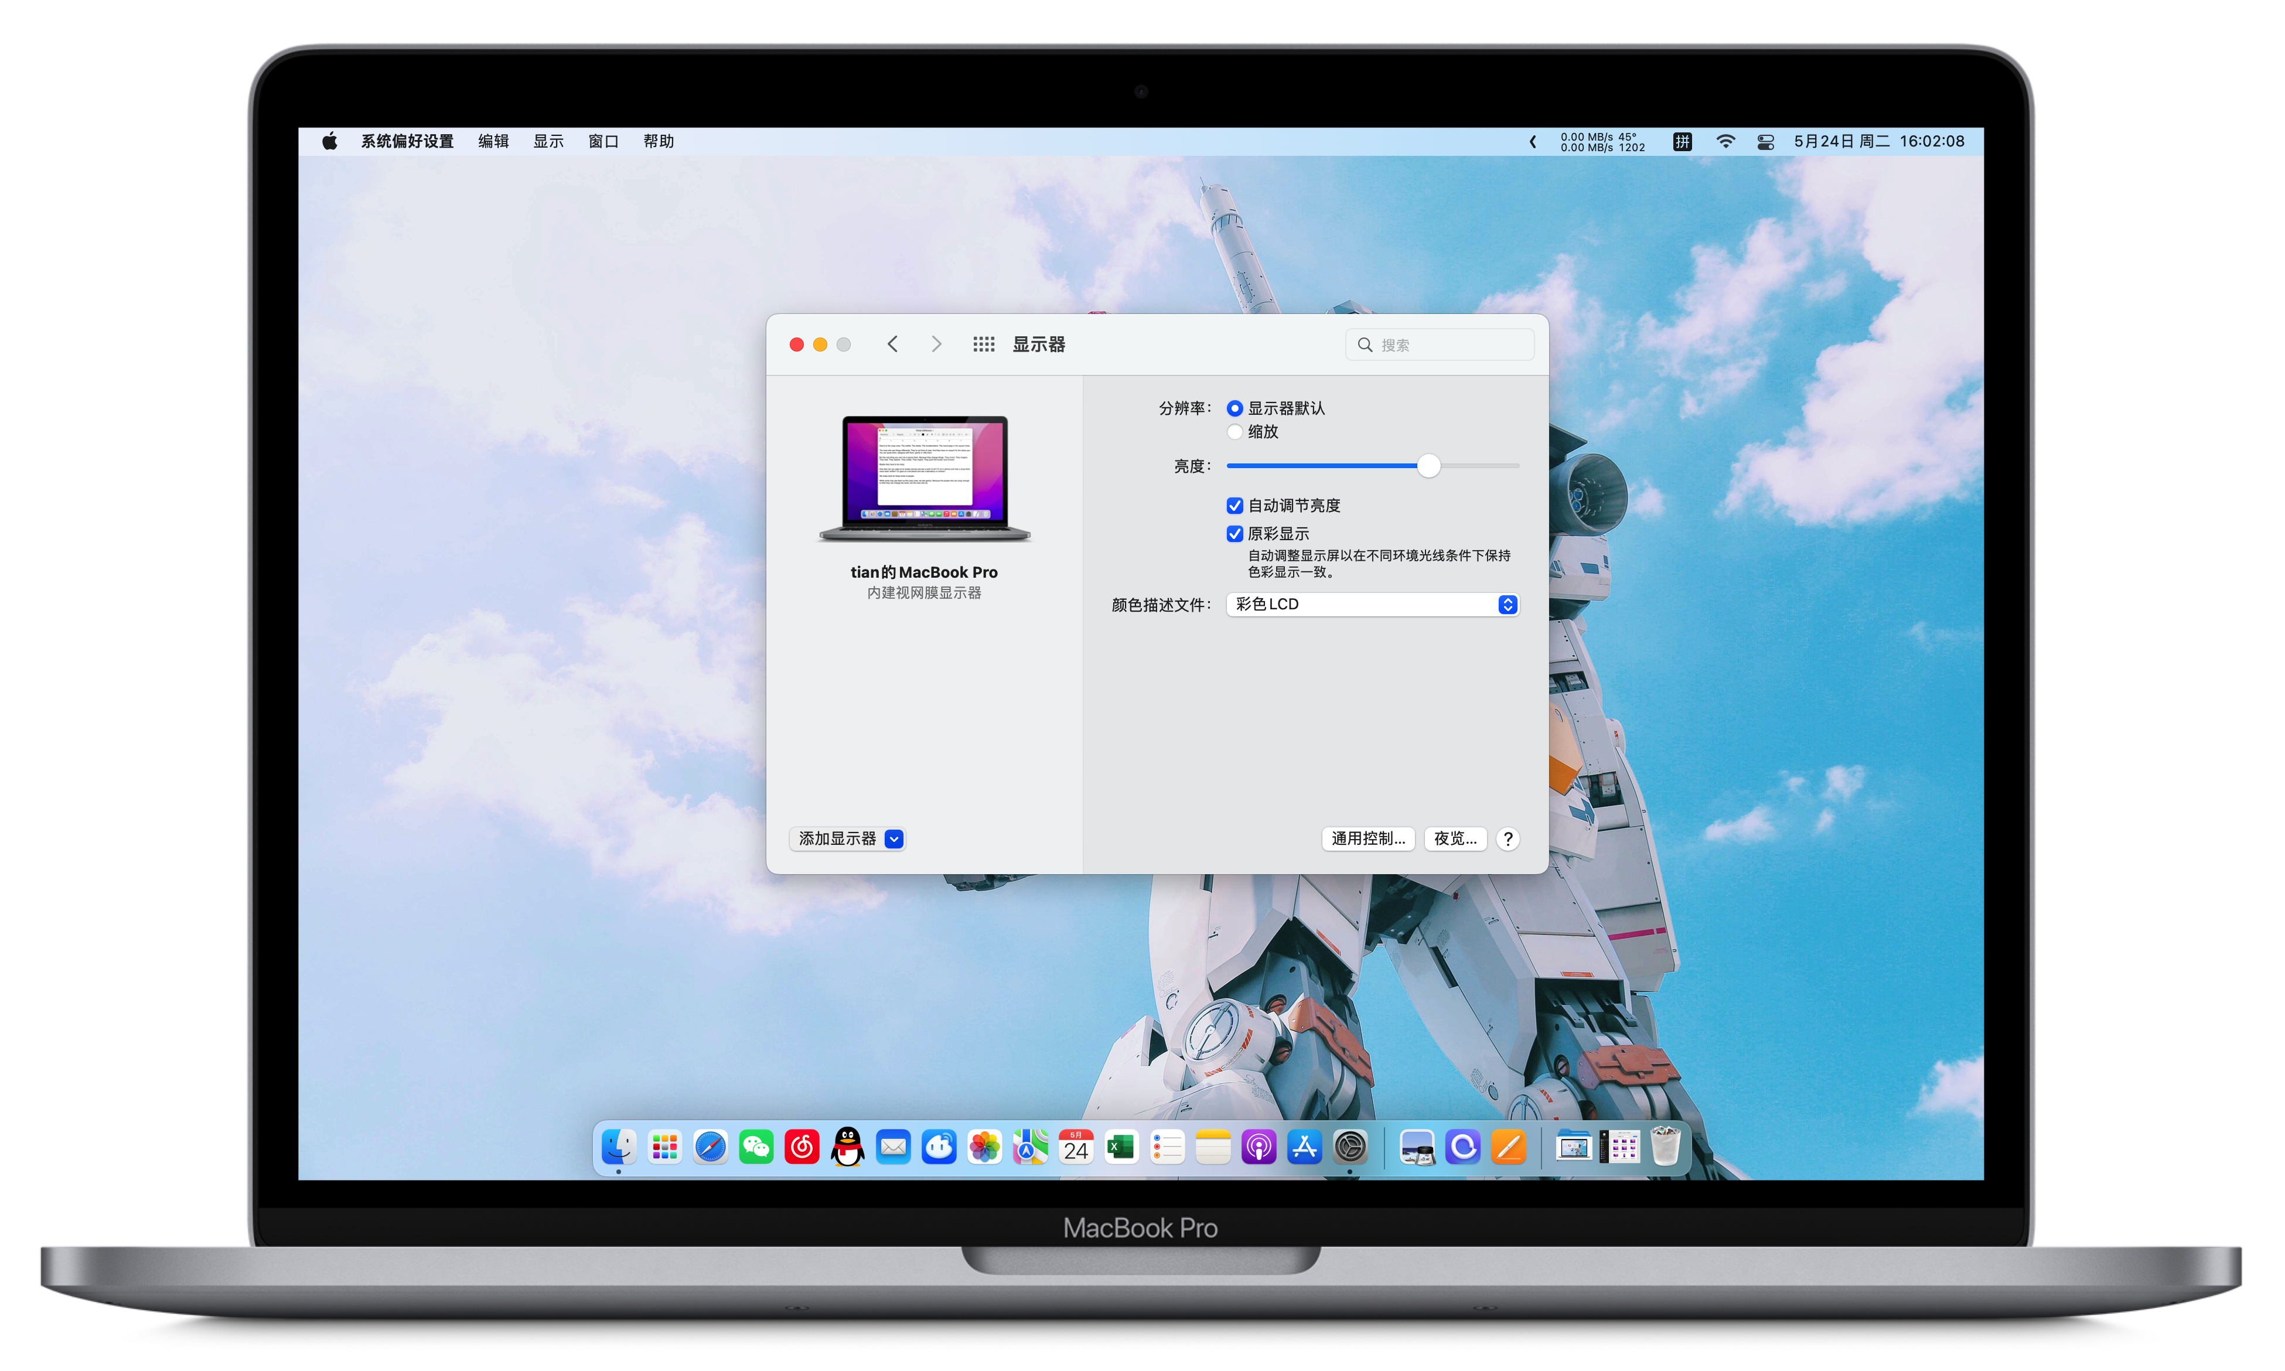
Task: Open the 帮助 menu in the menu bar
Action: (x=657, y=141)
